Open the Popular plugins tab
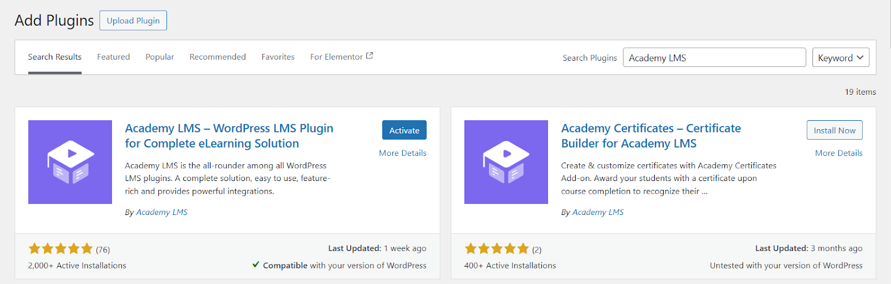 [x=160, y=57]
